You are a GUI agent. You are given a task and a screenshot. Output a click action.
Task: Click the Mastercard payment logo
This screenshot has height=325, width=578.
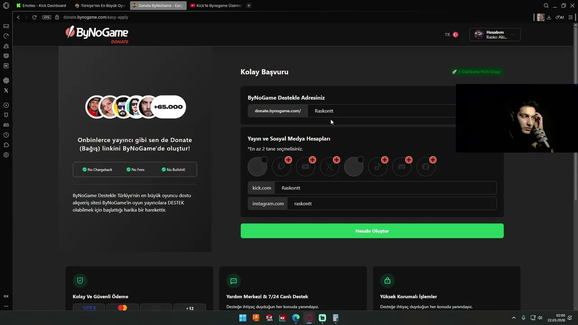coord(122,308)
